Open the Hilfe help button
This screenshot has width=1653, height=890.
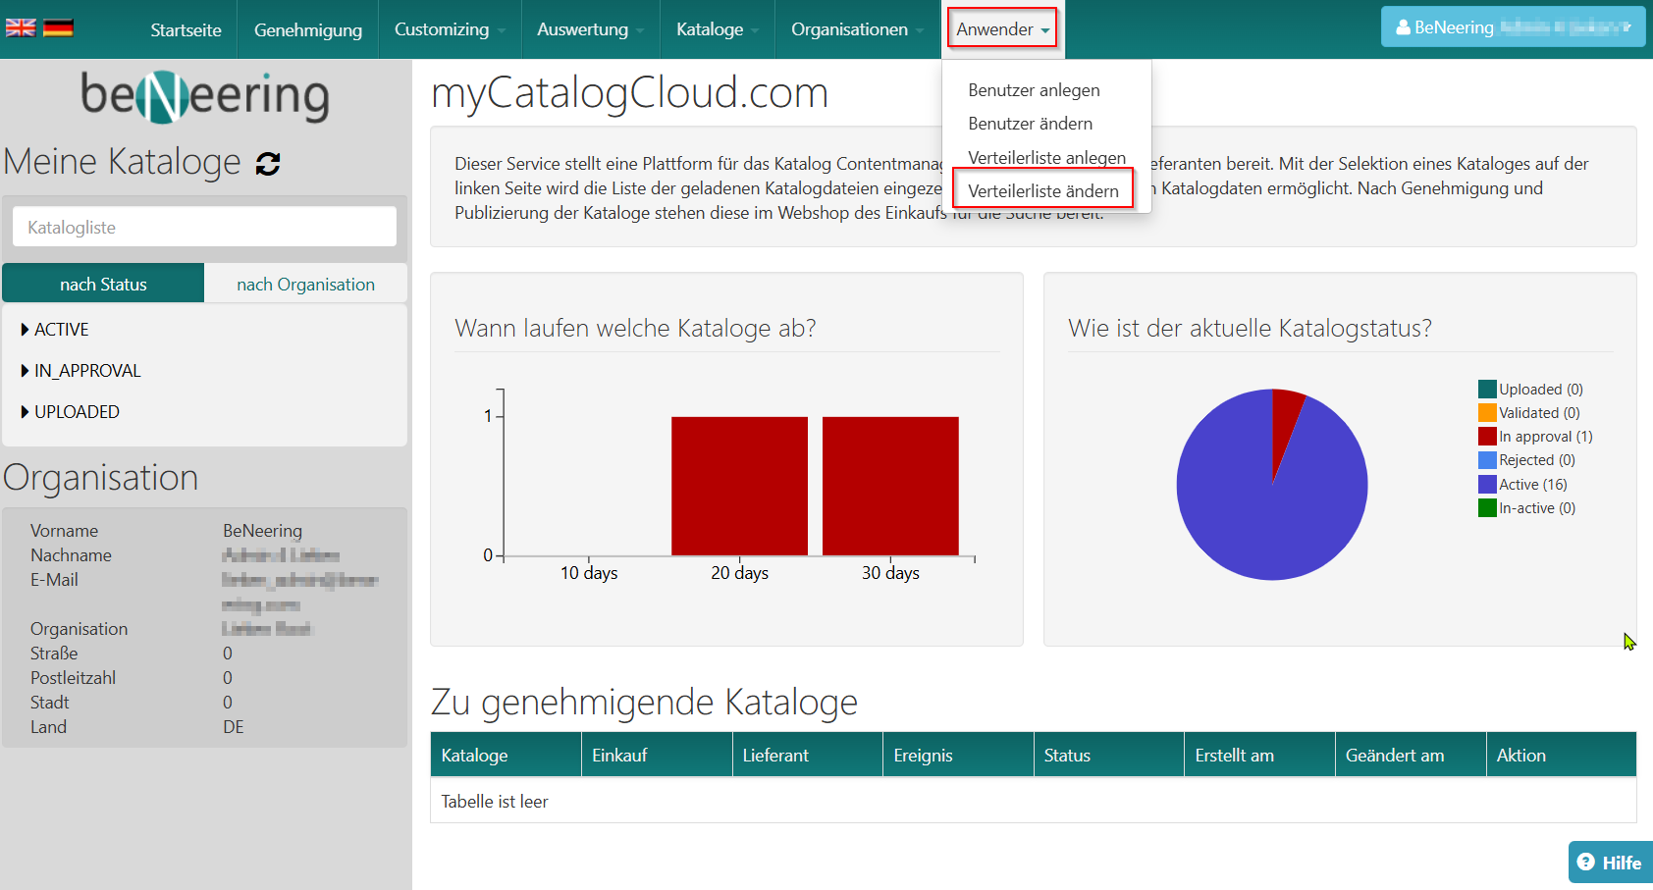tap(1610, 863)
